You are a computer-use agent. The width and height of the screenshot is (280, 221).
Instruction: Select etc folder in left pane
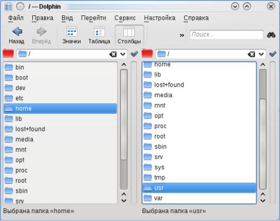[60, 98]
